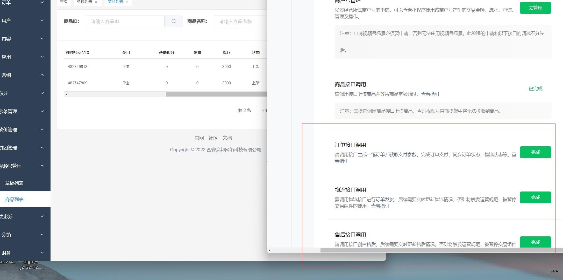Open 查看指引 link under 物流接口调用
Screen dimensions: 563x280
[380, 206]
